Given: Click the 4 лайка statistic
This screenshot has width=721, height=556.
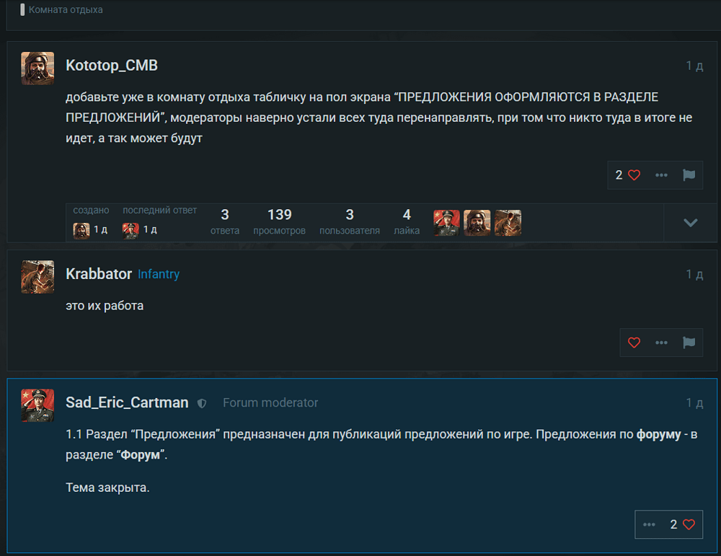Looking at the screenshot, I should tap(407, 221).
